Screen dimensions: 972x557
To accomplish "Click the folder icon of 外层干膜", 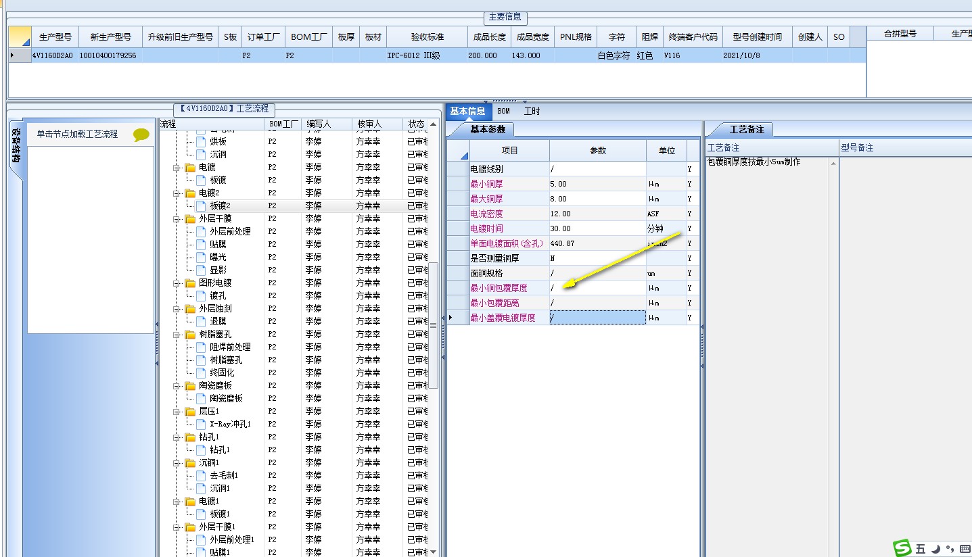I will (x=190, y=219).
